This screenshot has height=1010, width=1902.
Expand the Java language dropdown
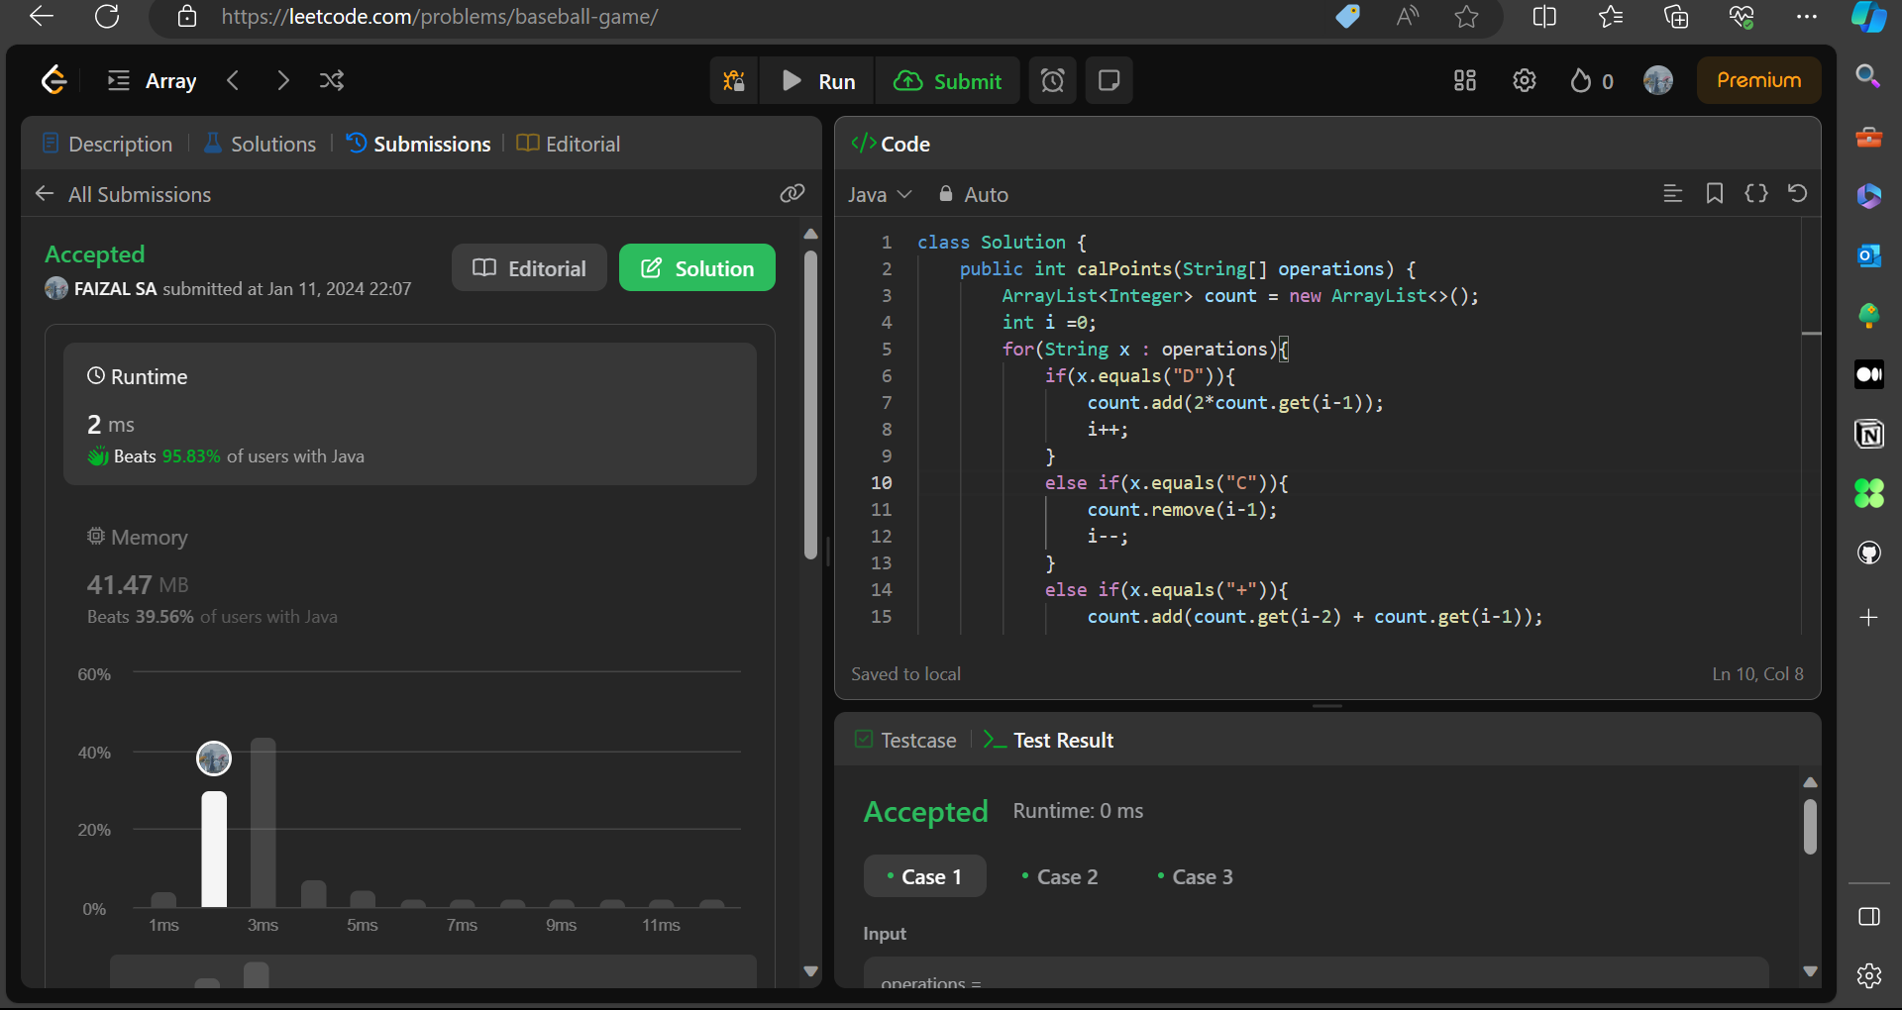pos(880,195)
